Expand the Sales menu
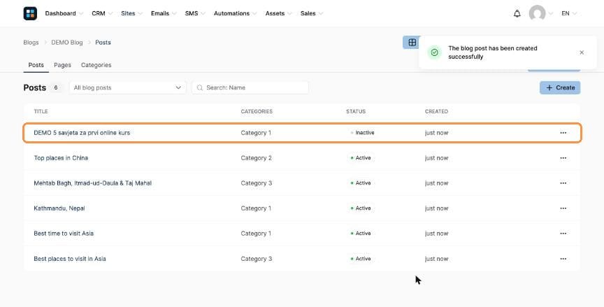 (311, 13)
